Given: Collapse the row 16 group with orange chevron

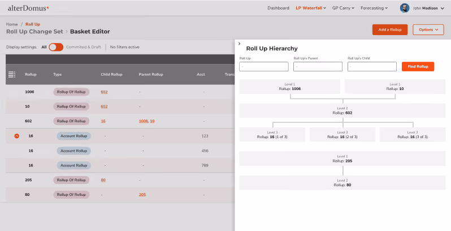Looking at the screenshot, I should click(x=17, y=136).
